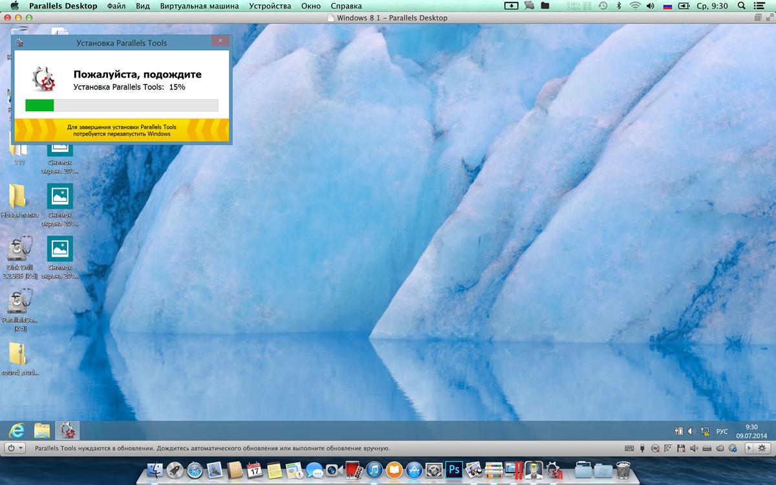The width and height of the screenshot is (776, 485).
Task: Open the РУС language selector in taskbar
Action: (722, 431)
